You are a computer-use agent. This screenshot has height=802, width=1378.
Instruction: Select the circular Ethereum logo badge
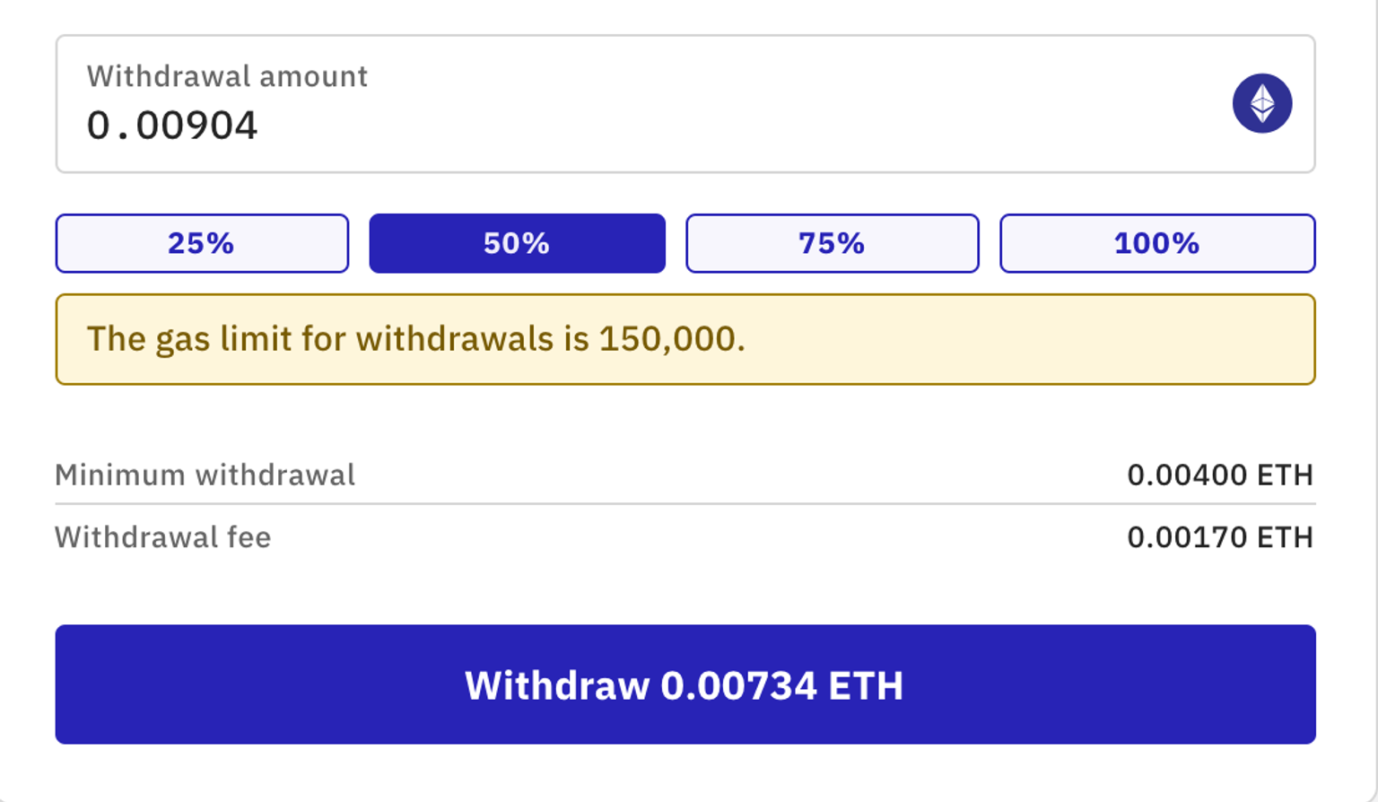1262,103
